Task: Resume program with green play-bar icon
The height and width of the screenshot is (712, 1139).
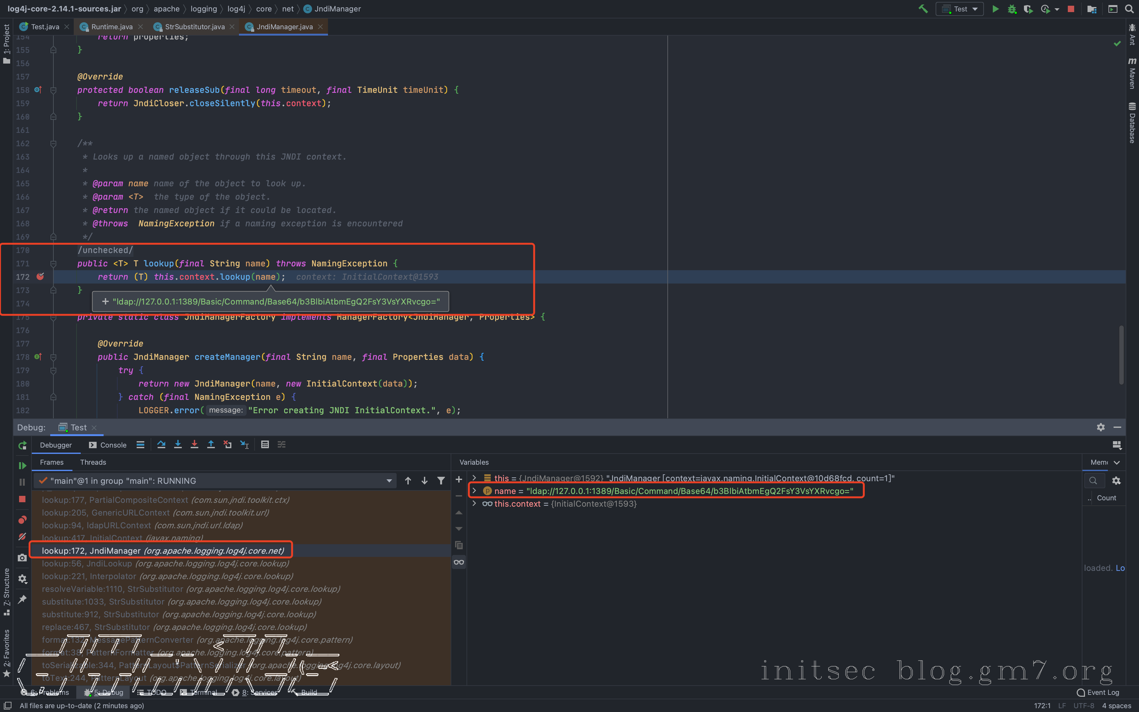Action: click(22, 465)
